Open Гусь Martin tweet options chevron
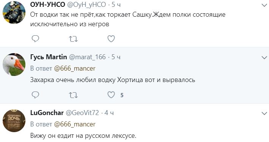Screen dimensions: 269x142 (x=264, y=58)
